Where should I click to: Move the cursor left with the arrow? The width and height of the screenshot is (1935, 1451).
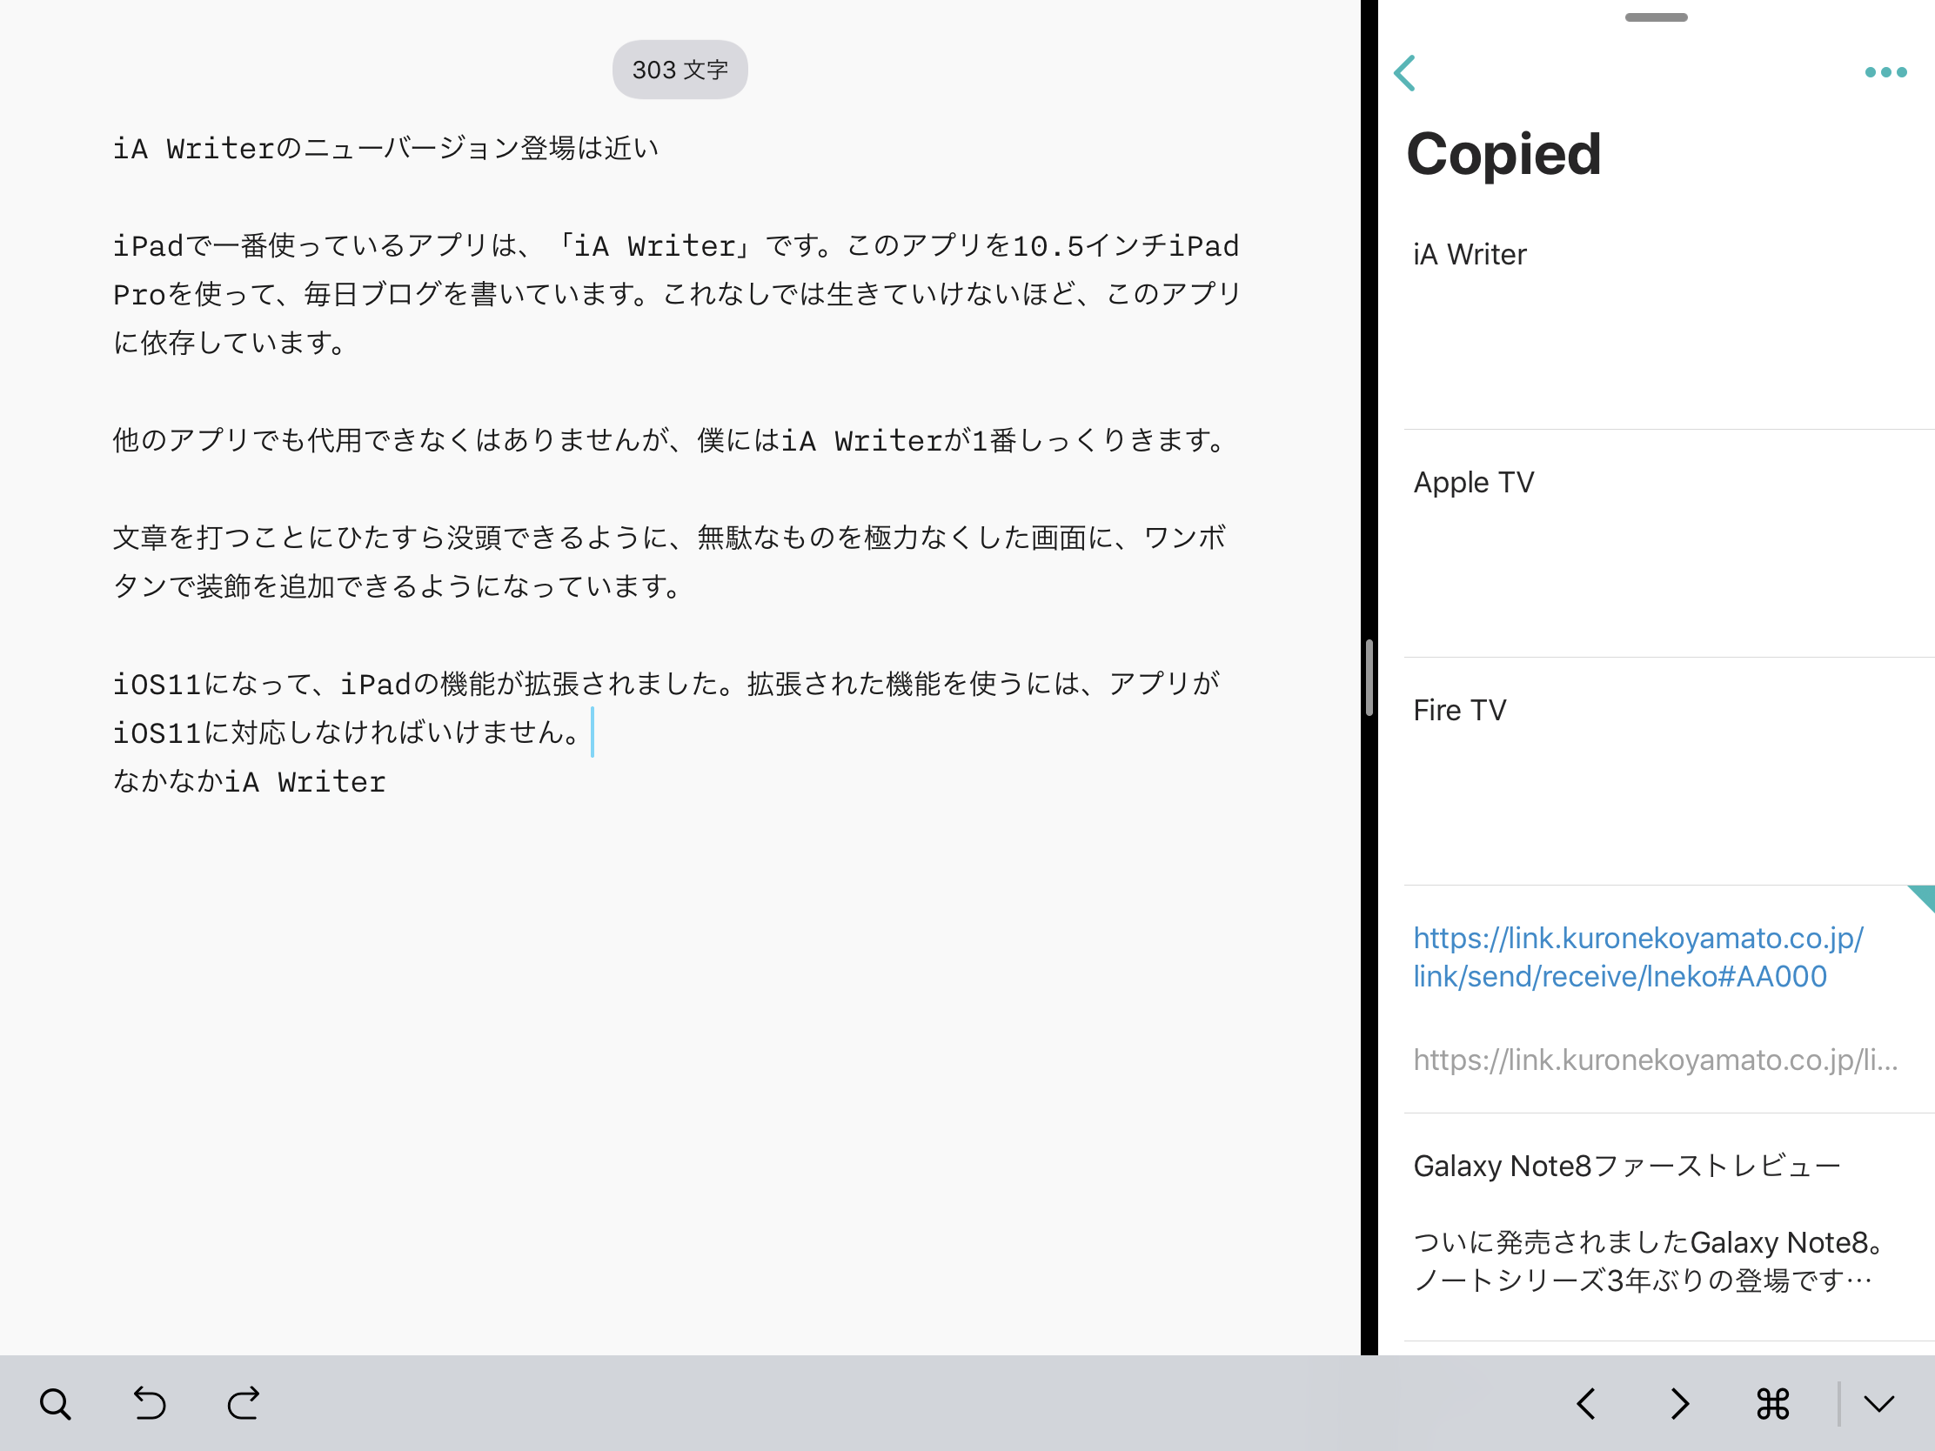pyautogui.click(x=1586, y=1404)
